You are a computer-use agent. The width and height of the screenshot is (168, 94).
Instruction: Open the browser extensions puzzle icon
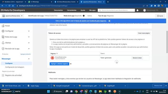point(155,6)
